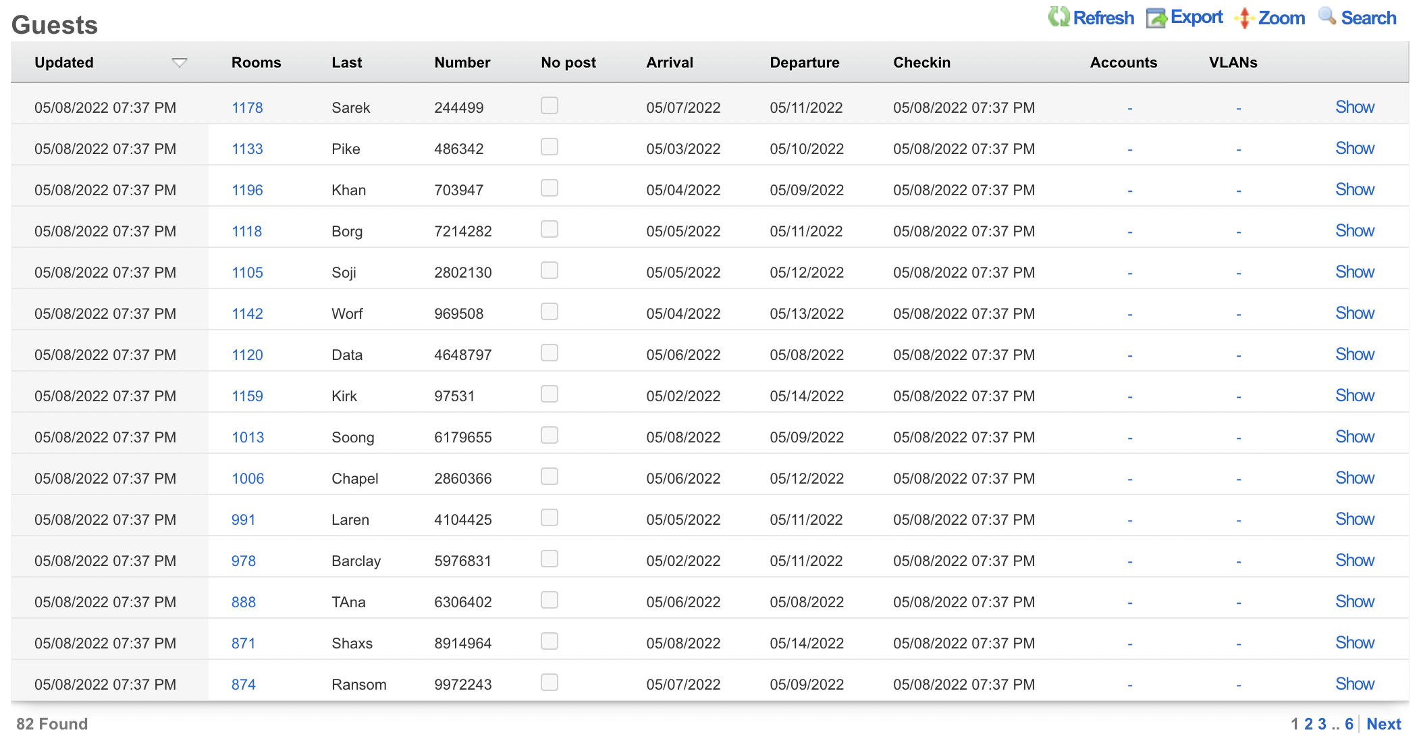Open room 874 link
The image size is (1419, 743).
click(x=243, y=685)
